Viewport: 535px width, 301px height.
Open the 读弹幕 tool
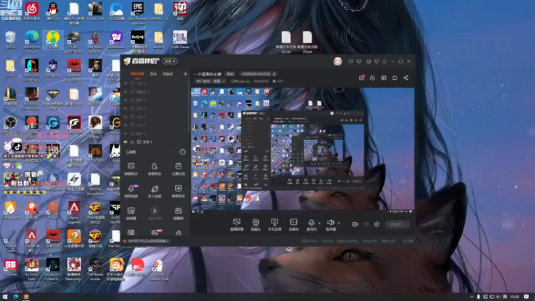(x=131, y=213)
